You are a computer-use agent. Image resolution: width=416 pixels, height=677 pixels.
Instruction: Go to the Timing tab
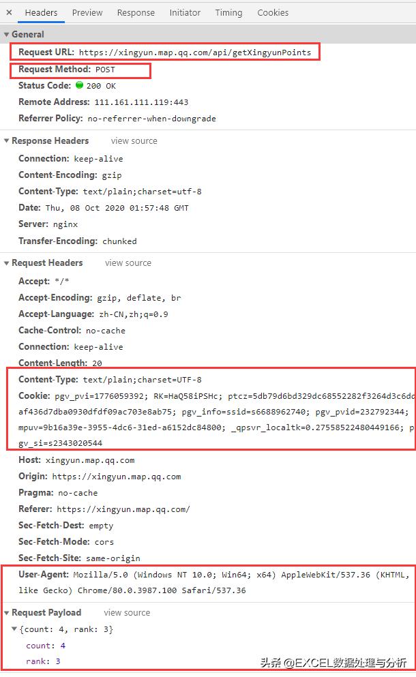(228, 12)
